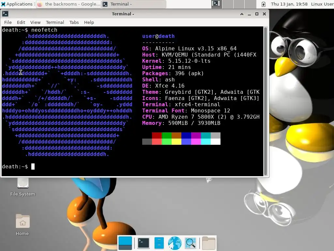Click the magenta color block in neofetch
Image resolution: width=334 pixels, height=251 pixels.
[x=196, y=135]
